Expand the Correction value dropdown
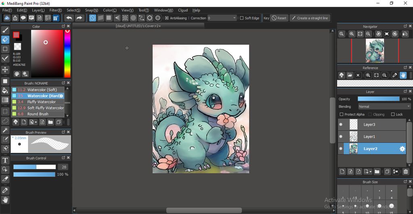This screenshot has width=413, height=214. tap(234, 18)
